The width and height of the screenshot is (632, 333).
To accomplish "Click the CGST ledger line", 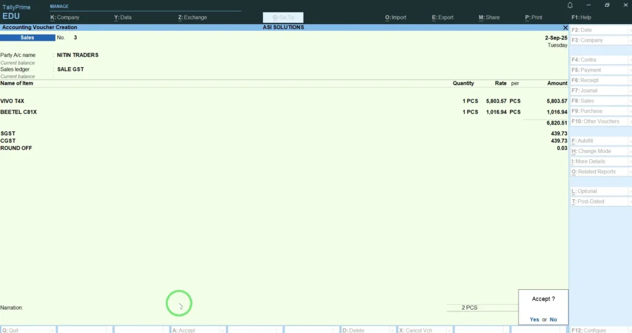I will point(284,141).
